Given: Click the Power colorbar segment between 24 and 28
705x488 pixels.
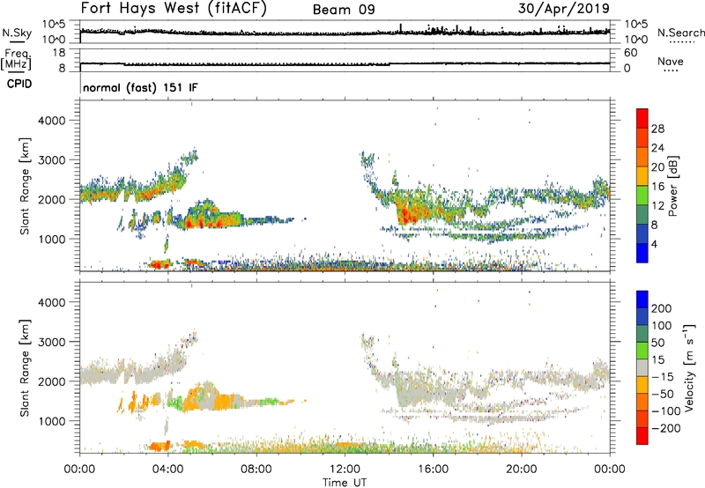Looking at the screenshot, I should click(642, 137).
